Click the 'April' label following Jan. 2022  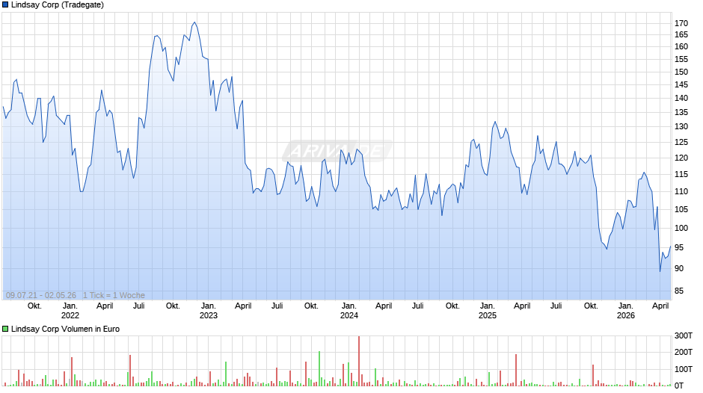105,306
